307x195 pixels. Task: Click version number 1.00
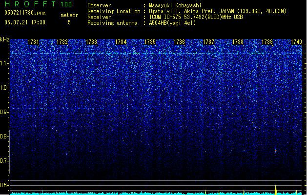(x=66, y=4)
